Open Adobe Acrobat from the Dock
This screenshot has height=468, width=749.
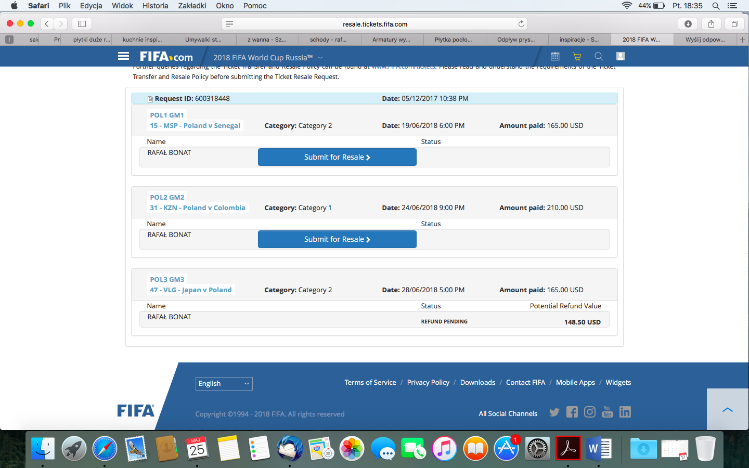tap(568, 448)
